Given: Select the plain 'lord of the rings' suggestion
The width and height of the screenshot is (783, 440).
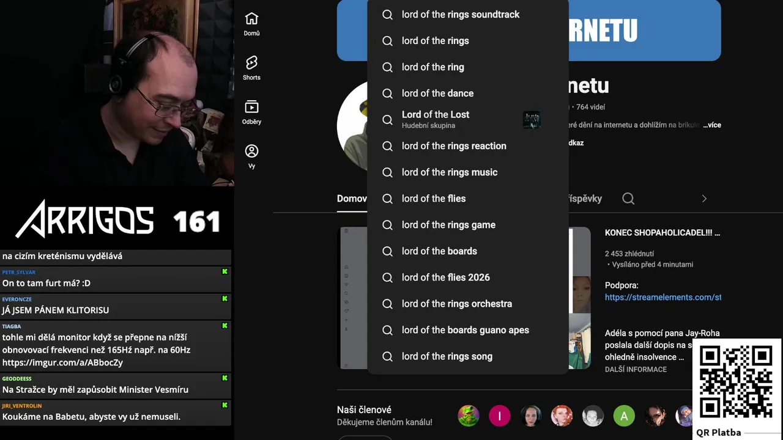Looking at the screenshot, I should (x=468, y=41).
